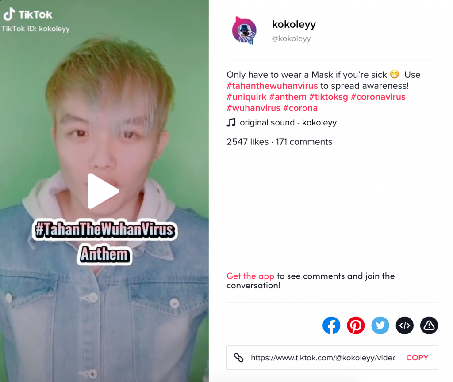Viewport: 453px width, 382px height.
Task: Open the #wuhanvirus hashtag
Action: pyautogui.click(x=253, y=108)
